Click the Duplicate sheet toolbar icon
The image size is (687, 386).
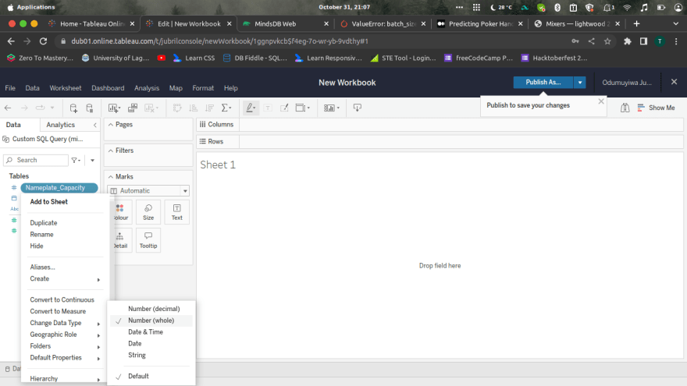(132, 108)
